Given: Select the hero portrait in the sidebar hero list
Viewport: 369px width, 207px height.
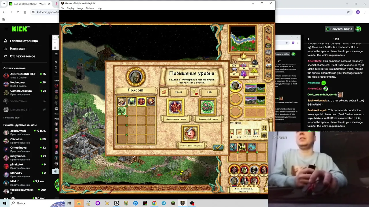Looking at the screenshot, I should [236, 87].
